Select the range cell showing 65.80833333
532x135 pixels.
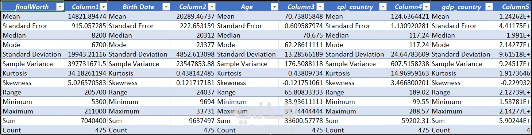[x=301, y=92]
